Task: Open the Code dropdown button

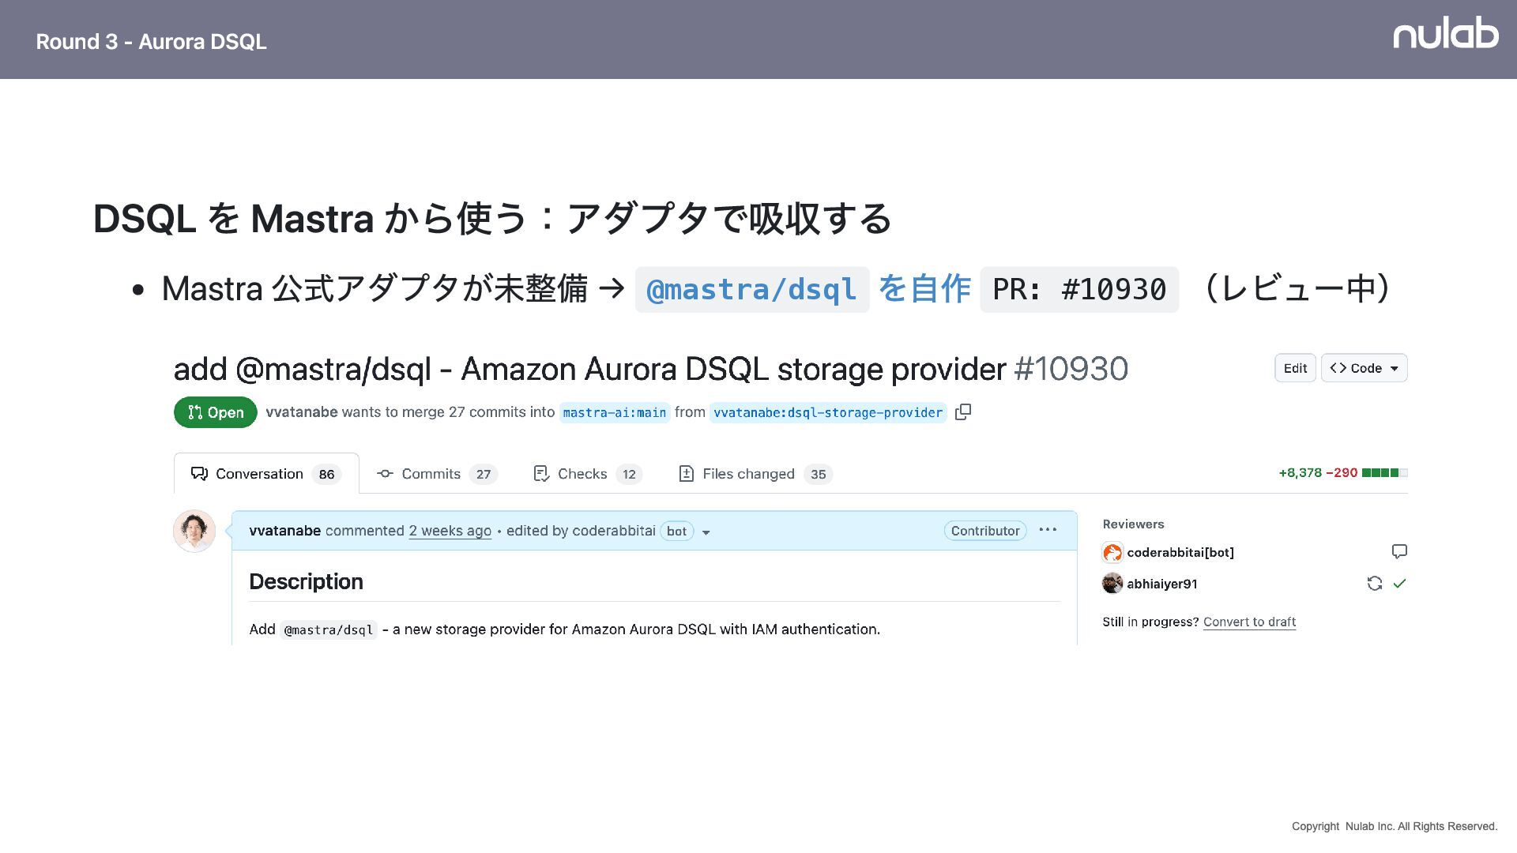Action: coord(1364,368)
